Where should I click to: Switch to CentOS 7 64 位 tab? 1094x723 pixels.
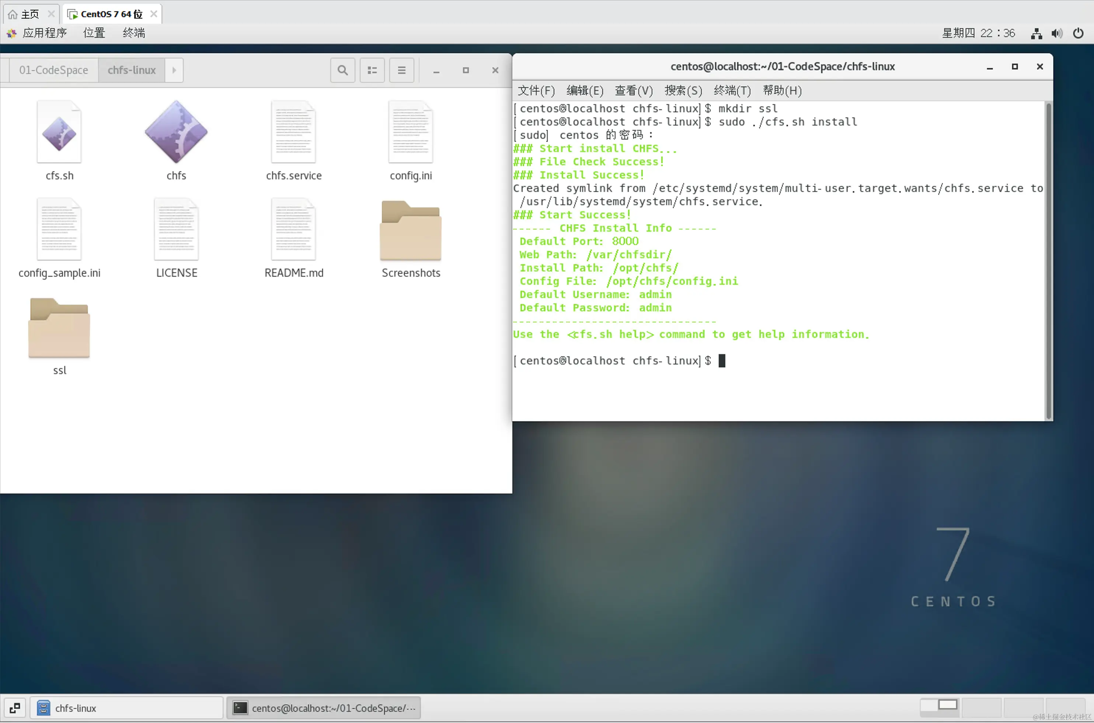click(x=112, y=14)
